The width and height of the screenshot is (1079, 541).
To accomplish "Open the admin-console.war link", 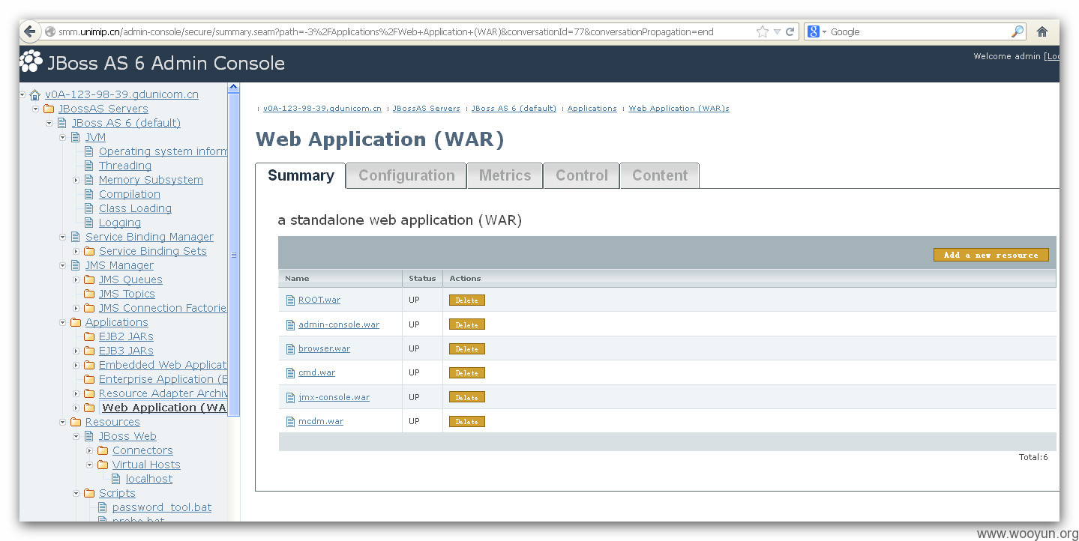I will (339, 324).
